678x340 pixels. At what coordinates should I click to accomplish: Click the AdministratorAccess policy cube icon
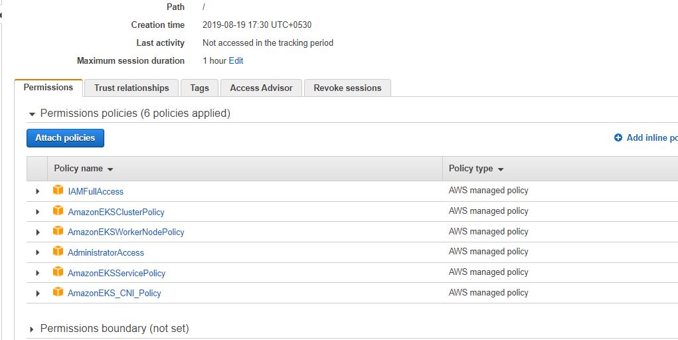coord(58,252)
